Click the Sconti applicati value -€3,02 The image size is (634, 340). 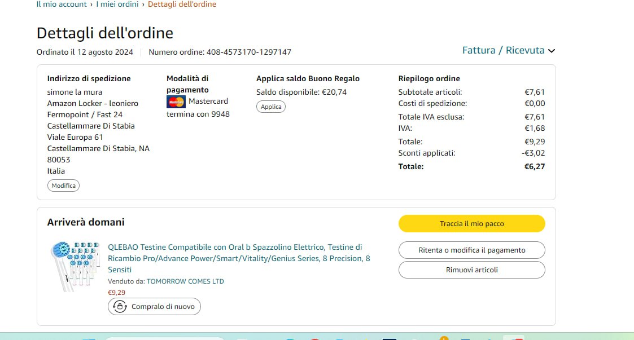click(533, 153)
